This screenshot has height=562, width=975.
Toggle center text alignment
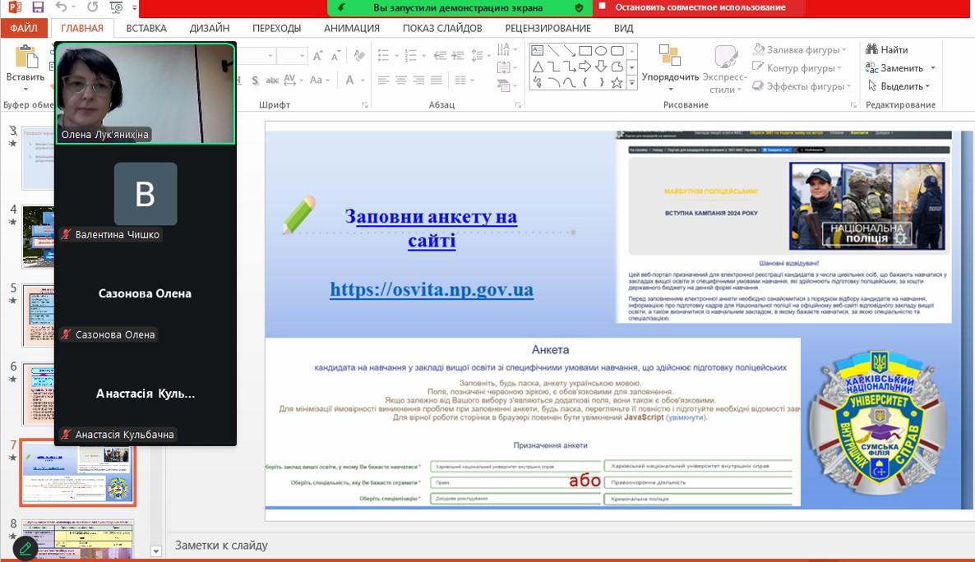pos(401,81)
